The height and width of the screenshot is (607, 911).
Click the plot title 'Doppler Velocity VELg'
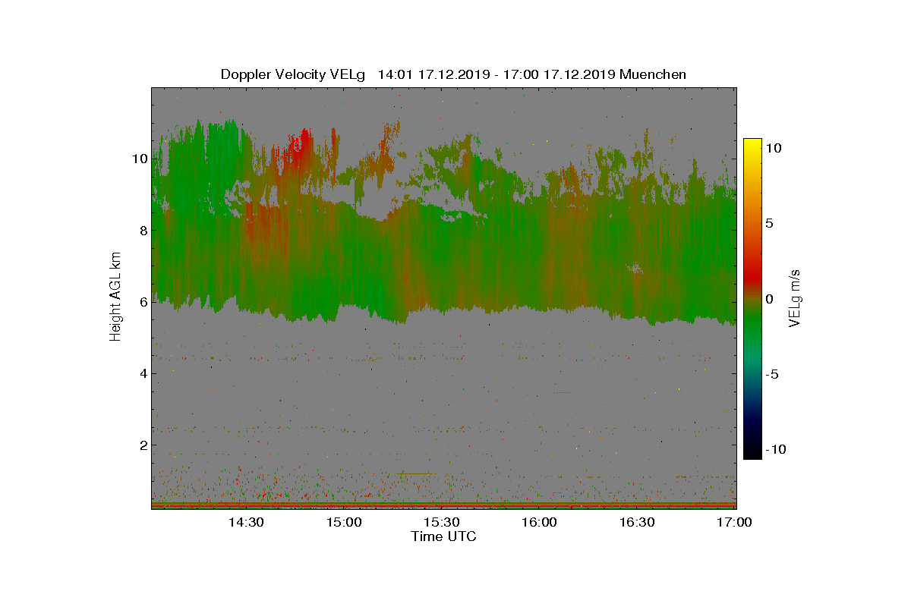293,74
